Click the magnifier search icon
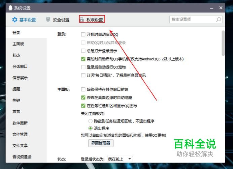This screenshot has height=169, width=233. (x=219, y=20)
